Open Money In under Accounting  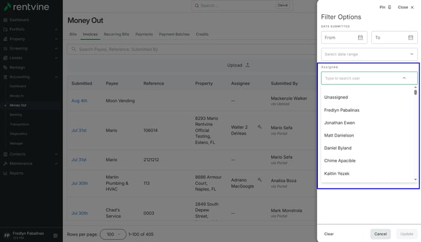(x=16, y=96)
